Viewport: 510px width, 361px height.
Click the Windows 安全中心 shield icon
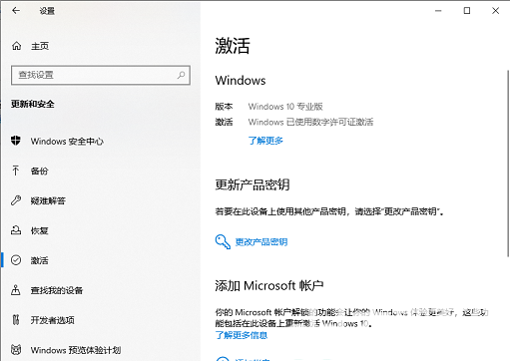pos(16,141)
